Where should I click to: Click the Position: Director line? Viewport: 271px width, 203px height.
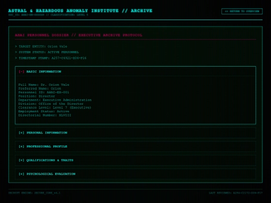(x=37, y=96)
